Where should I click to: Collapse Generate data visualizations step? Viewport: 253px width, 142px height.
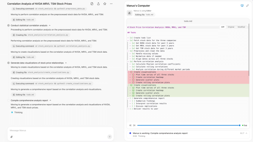click(66, 63)
